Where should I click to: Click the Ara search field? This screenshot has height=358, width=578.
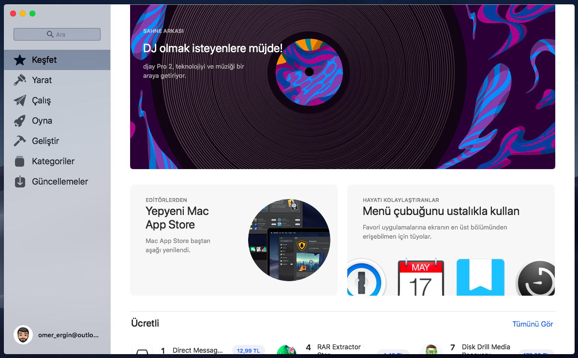(57, 34)
